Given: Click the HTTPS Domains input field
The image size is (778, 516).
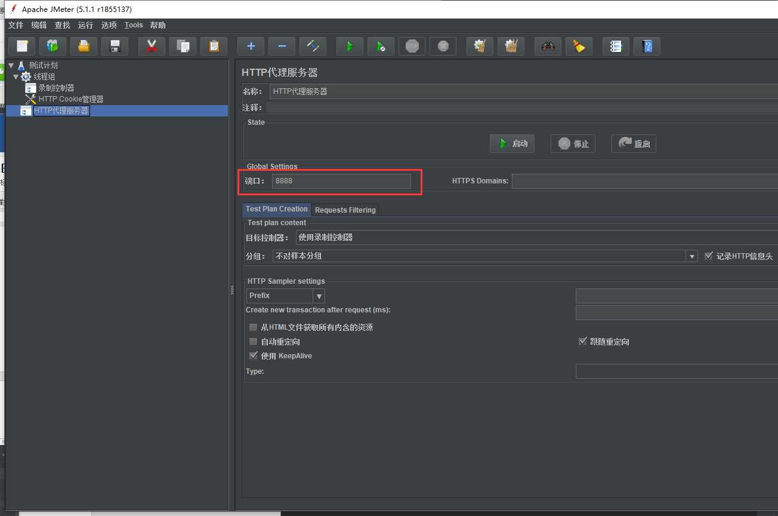Looking at the screenshot, I should [x=644, y=180].
